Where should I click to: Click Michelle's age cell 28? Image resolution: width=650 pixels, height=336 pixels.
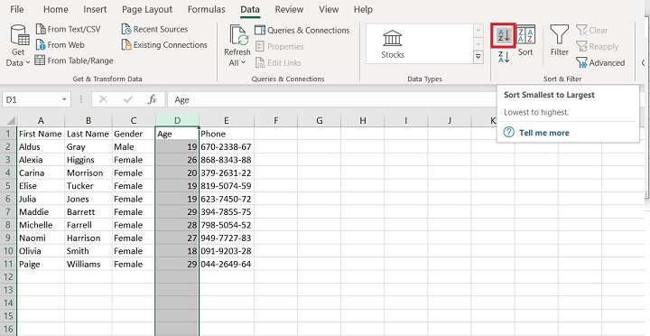pyautogui.click(x=178, y=225)
